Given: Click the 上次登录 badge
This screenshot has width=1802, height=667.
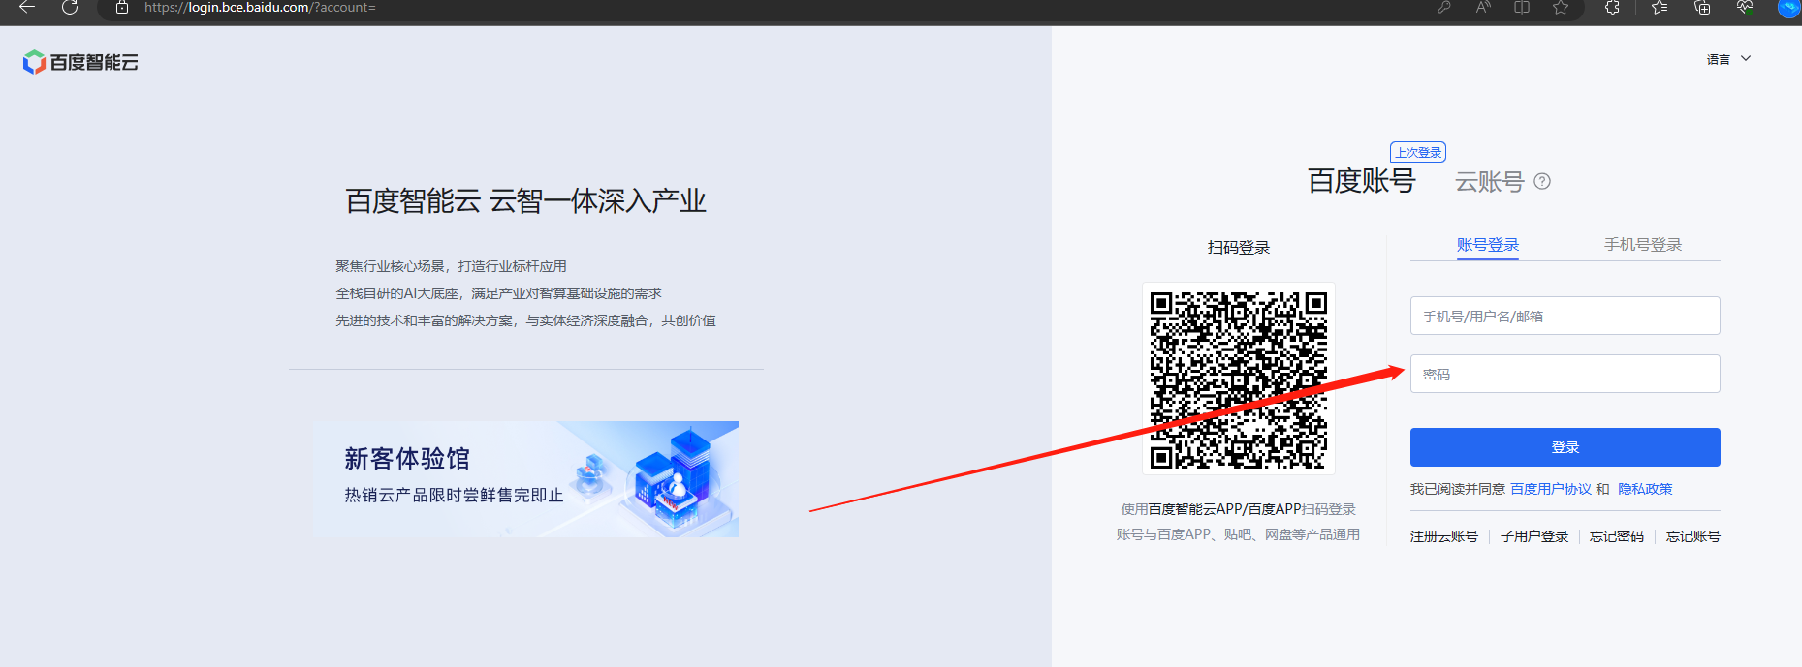Looking at the screenshot, I should click(1418, 152).
